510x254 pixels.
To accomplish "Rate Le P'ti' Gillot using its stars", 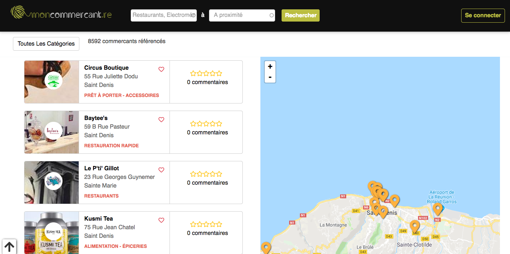I will [x=206, y=174].
